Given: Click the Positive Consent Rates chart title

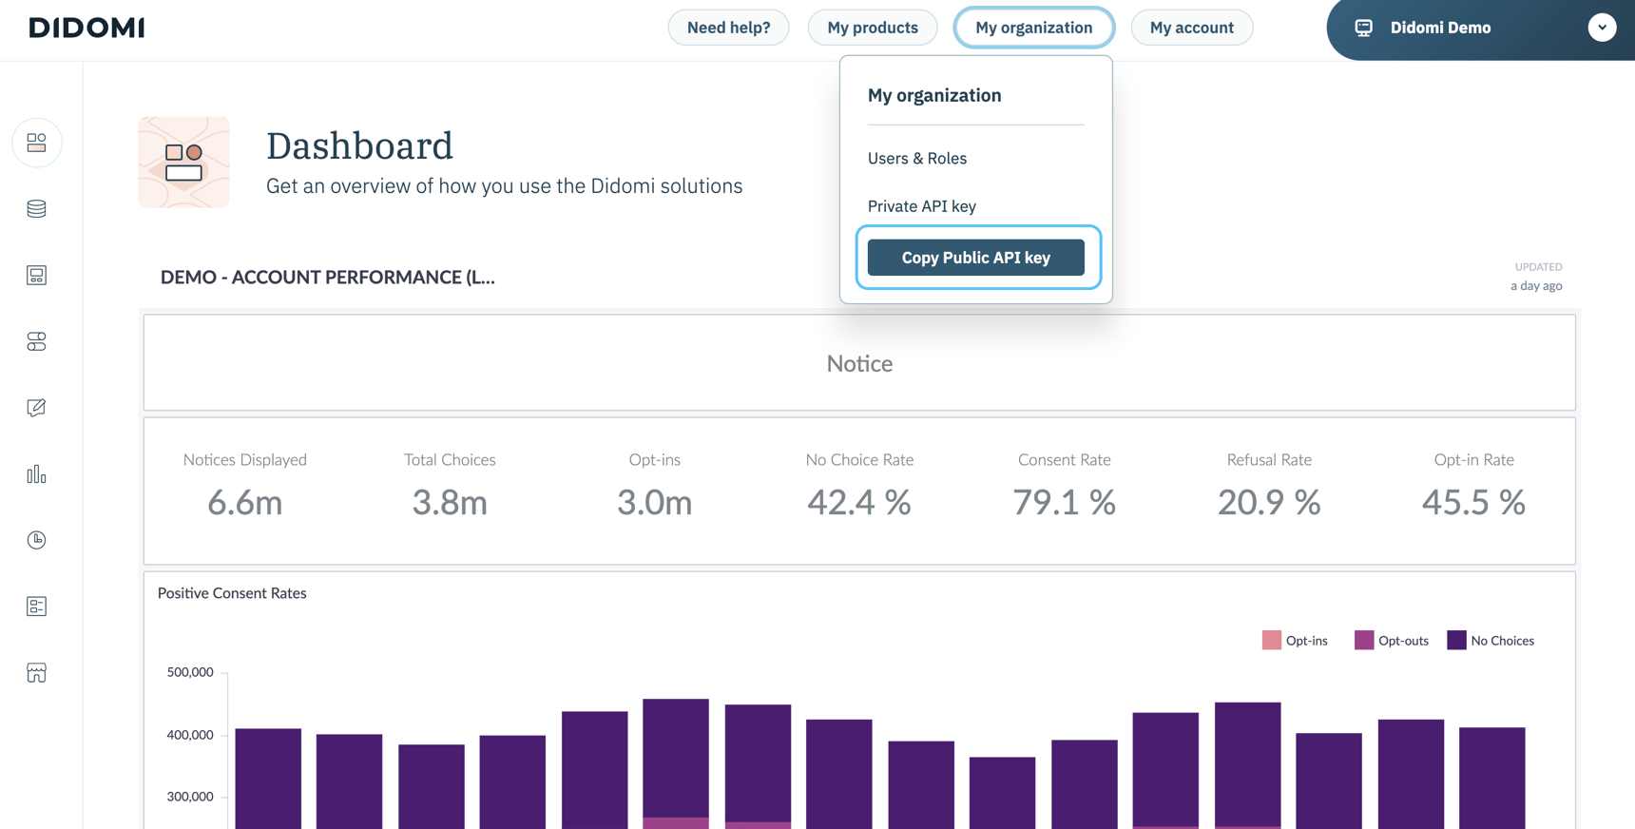Looking at the screenshot, I should (x=232, y=593).
